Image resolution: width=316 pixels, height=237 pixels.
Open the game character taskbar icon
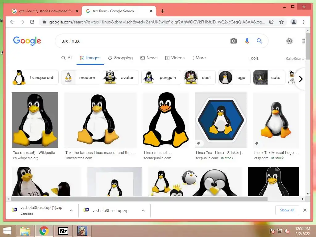pyautogui.click(x=82, y=231)
